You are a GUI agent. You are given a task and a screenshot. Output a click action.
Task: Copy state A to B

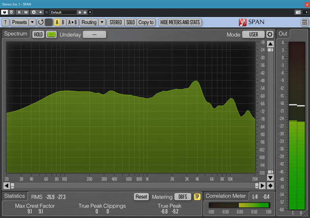click(x=72, y=22)
